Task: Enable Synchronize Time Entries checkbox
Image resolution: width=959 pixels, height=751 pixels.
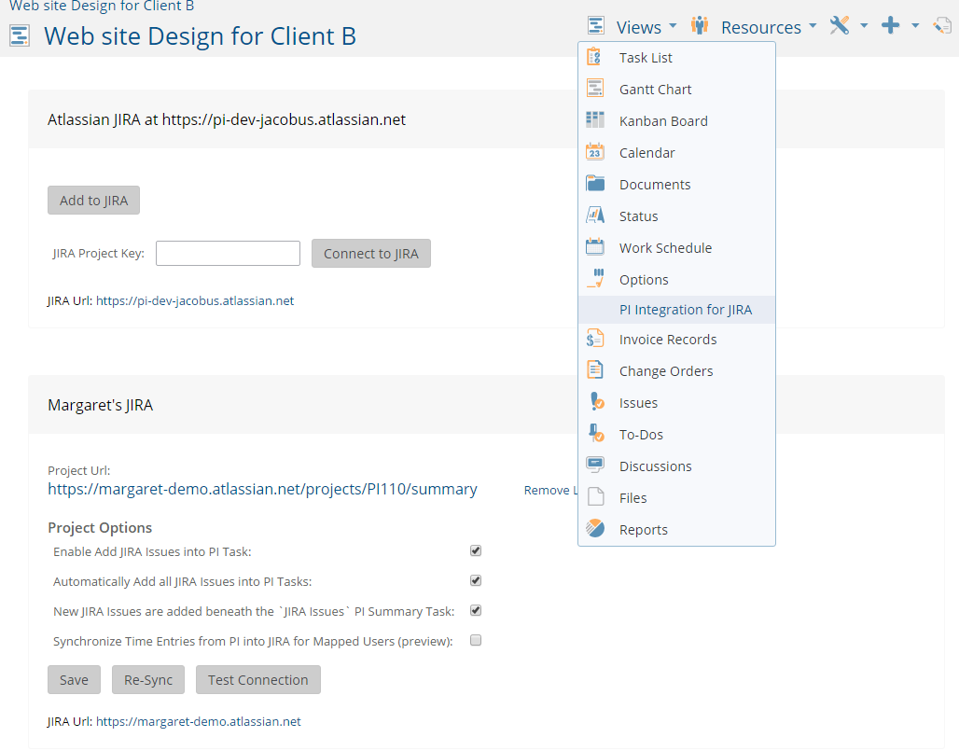Action: [x=476, y=640]
